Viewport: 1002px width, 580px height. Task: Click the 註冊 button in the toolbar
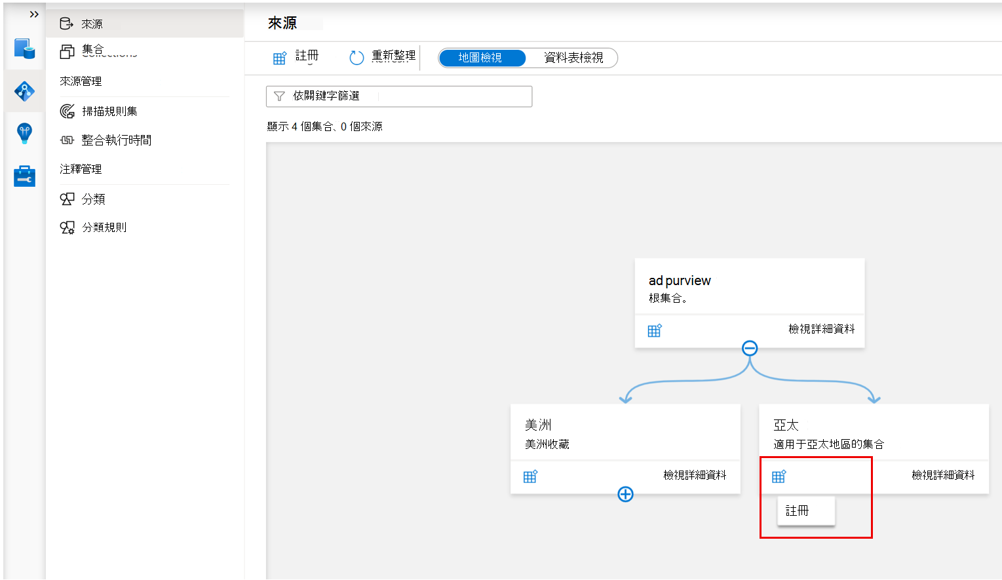click(x=297, y=57)
